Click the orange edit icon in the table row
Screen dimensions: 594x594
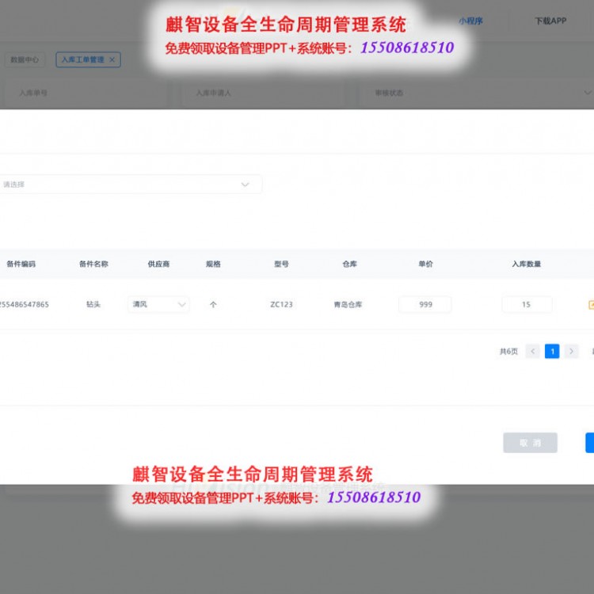click(590, 304)
